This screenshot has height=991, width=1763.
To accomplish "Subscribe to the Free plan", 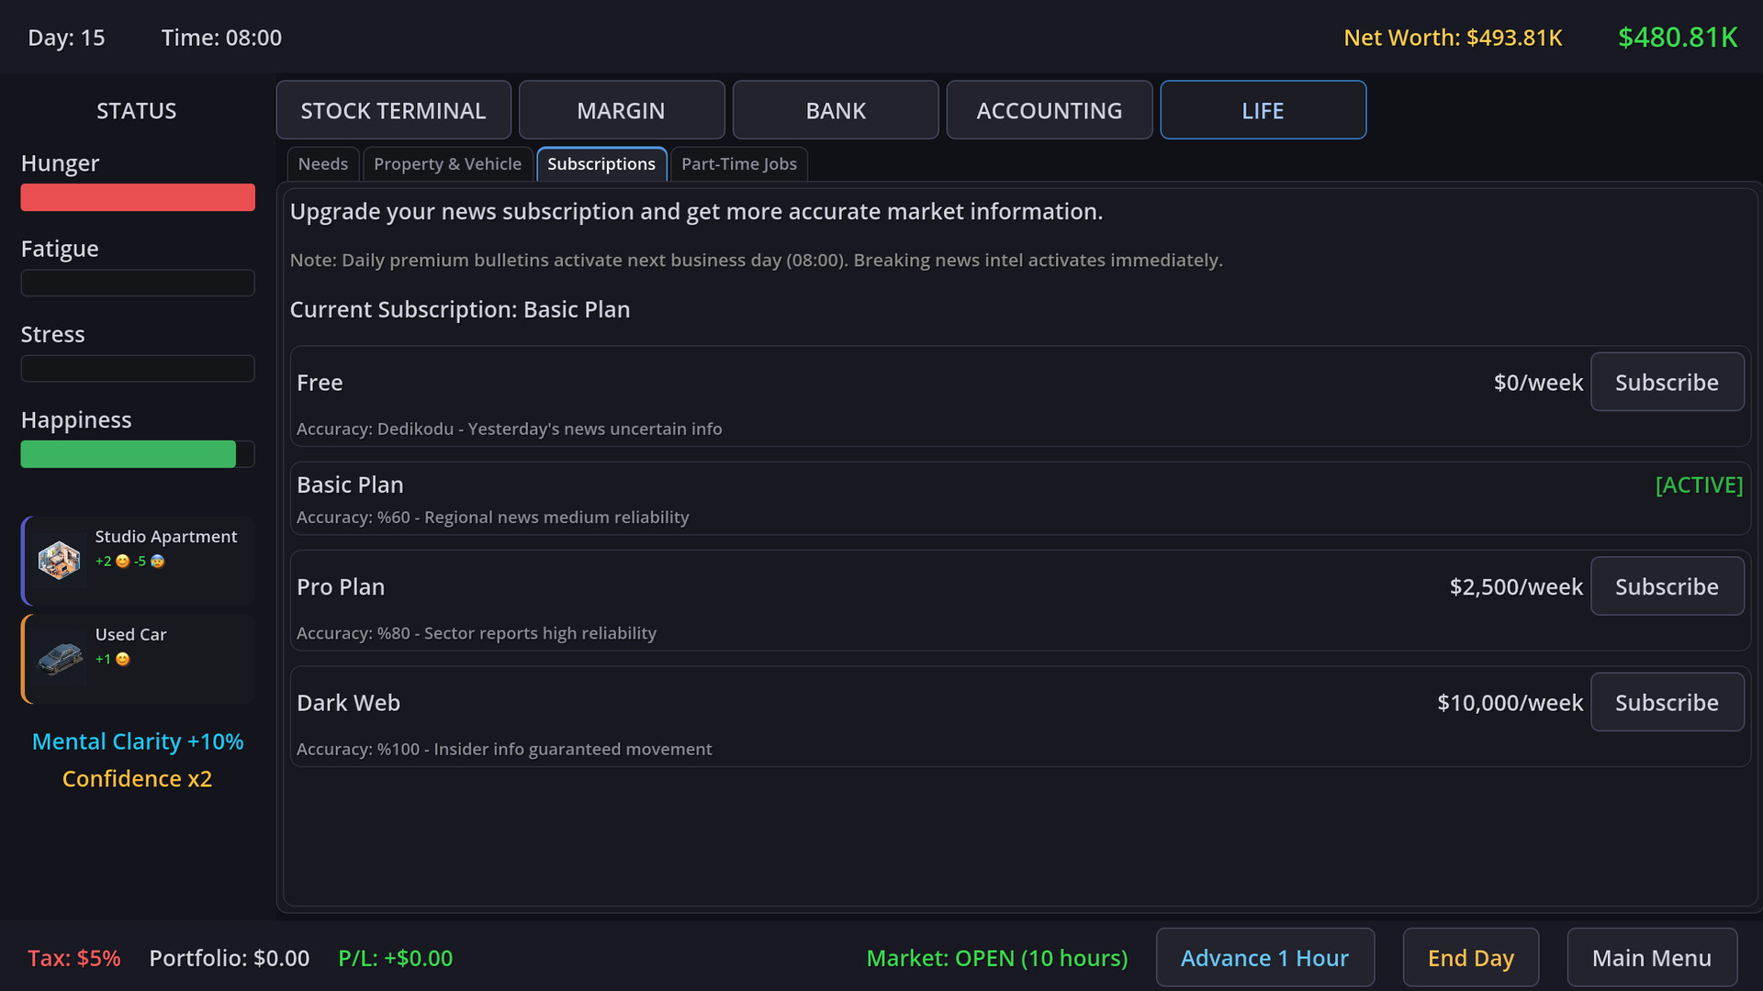I will click(1666, 383).
